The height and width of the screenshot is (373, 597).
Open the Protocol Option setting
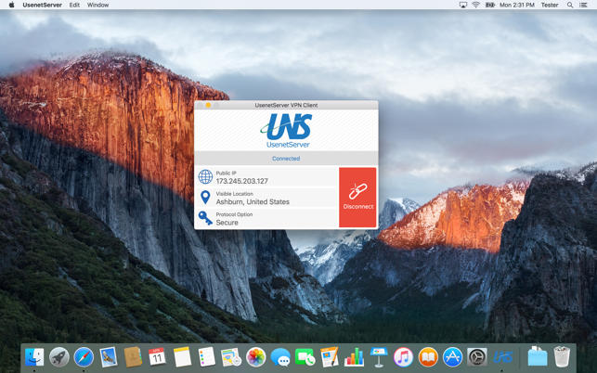click(x=266, y=219)
